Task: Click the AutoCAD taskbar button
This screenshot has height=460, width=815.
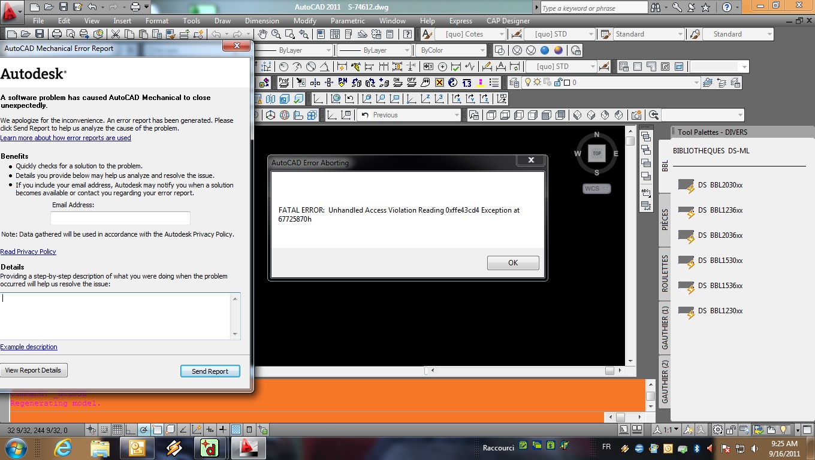Action: click(x=248, y=447)
